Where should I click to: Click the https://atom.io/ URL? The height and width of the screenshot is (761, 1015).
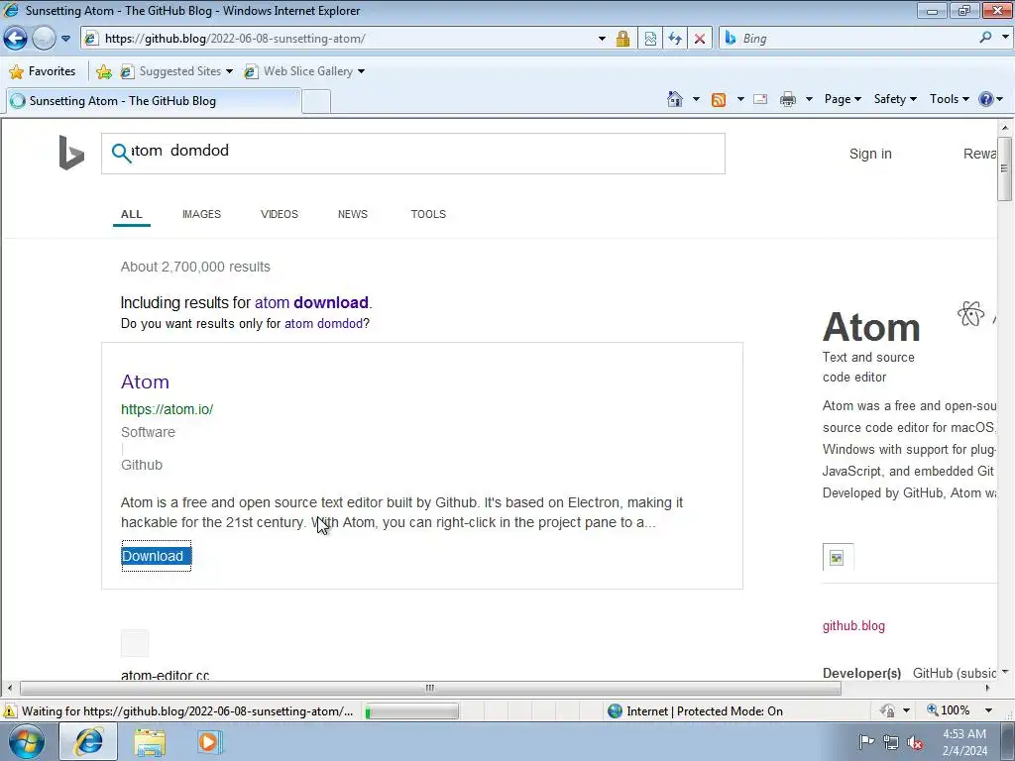[x=167, y=409]
